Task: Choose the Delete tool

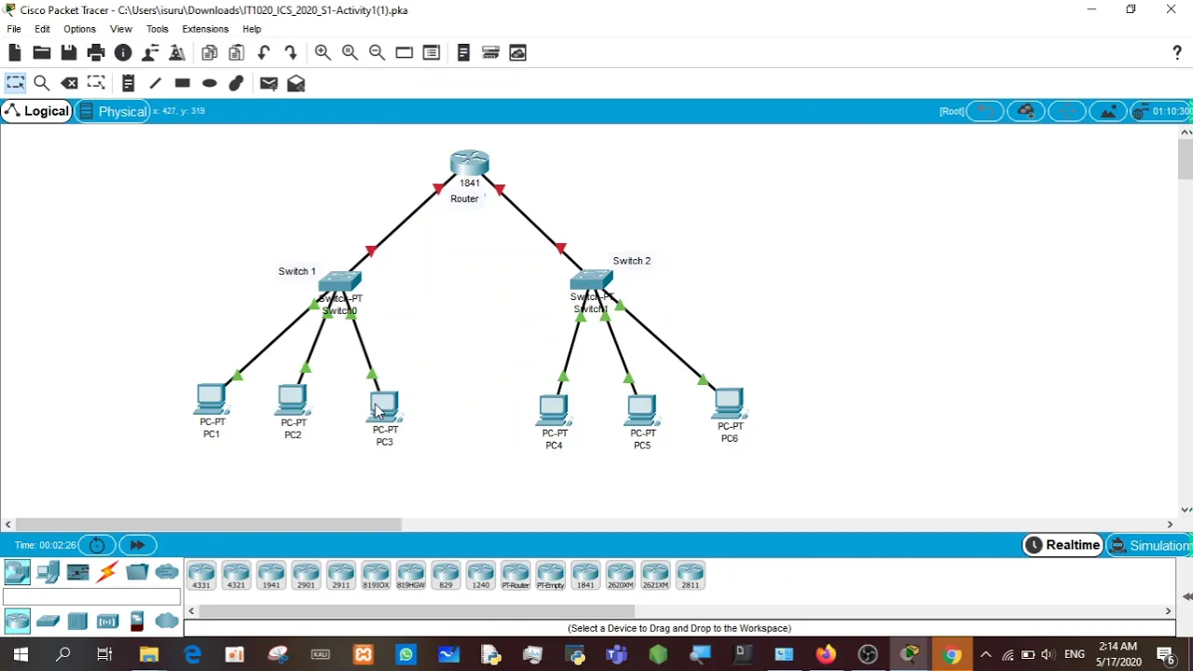Action: (x=69, y=84)
